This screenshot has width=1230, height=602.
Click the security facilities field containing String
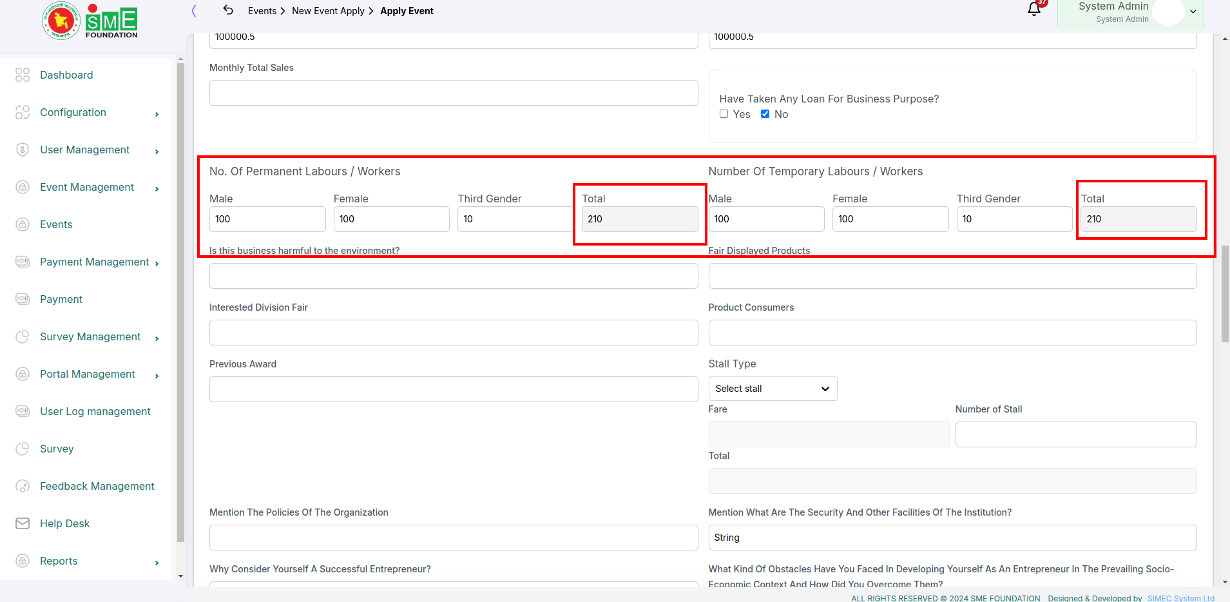(953, 538)
